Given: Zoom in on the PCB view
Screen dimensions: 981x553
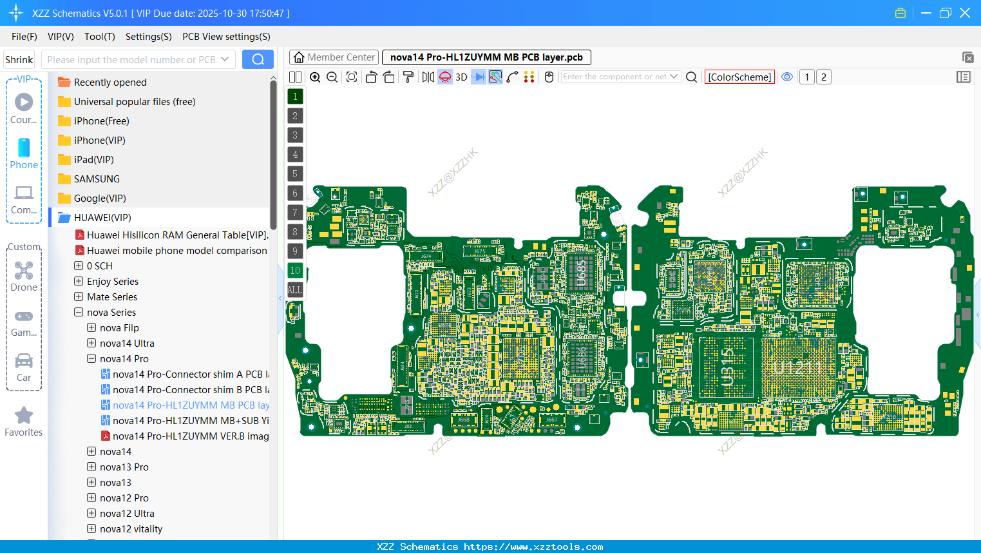Looking at the screenshot, I should click(x=315, y=77).
